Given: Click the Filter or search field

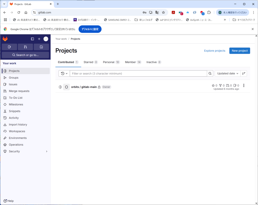Looking at the screenshot, I should click(138, 73).
